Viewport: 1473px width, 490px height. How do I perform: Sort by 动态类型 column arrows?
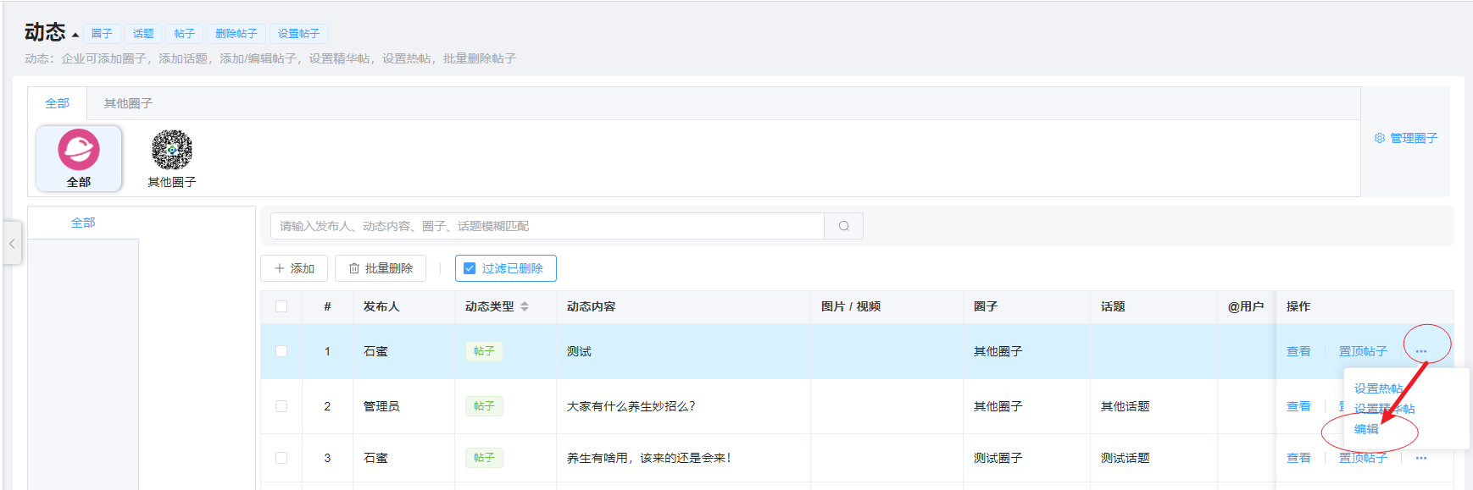pos(525,306)
